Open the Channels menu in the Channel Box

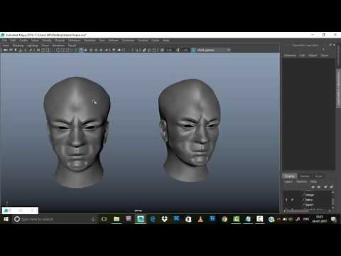[x=290, y=55]
